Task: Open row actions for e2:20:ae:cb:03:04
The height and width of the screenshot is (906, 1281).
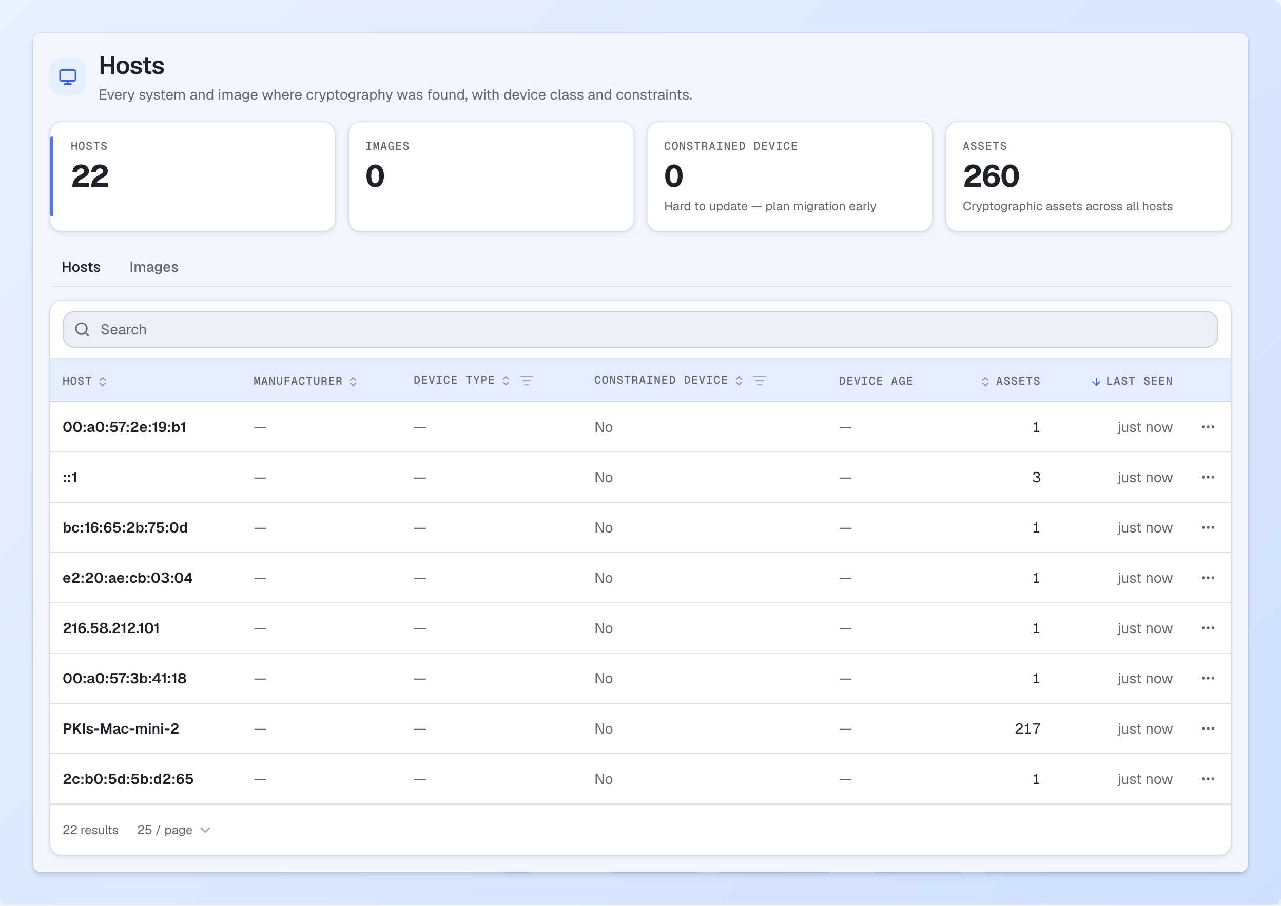Action: click(x=1208, y=578)
